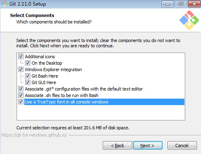Go to the Next setup page
Image resolution: width=201 pixels, height=154 pixels.
click(148, 146)
